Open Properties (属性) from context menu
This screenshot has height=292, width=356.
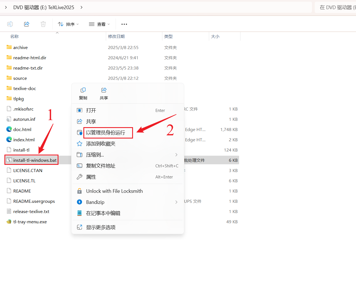click(x=128, y=177)
